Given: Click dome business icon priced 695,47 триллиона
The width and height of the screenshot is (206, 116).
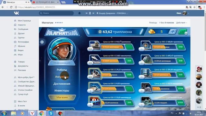Looking at the screenshot, I should (x=146, y=59).
